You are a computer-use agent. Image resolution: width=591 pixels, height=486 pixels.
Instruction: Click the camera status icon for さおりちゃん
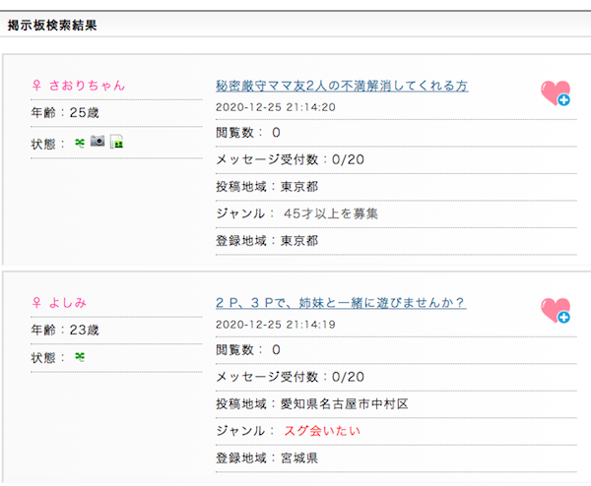pyautogui.click(x=98, y=141)
